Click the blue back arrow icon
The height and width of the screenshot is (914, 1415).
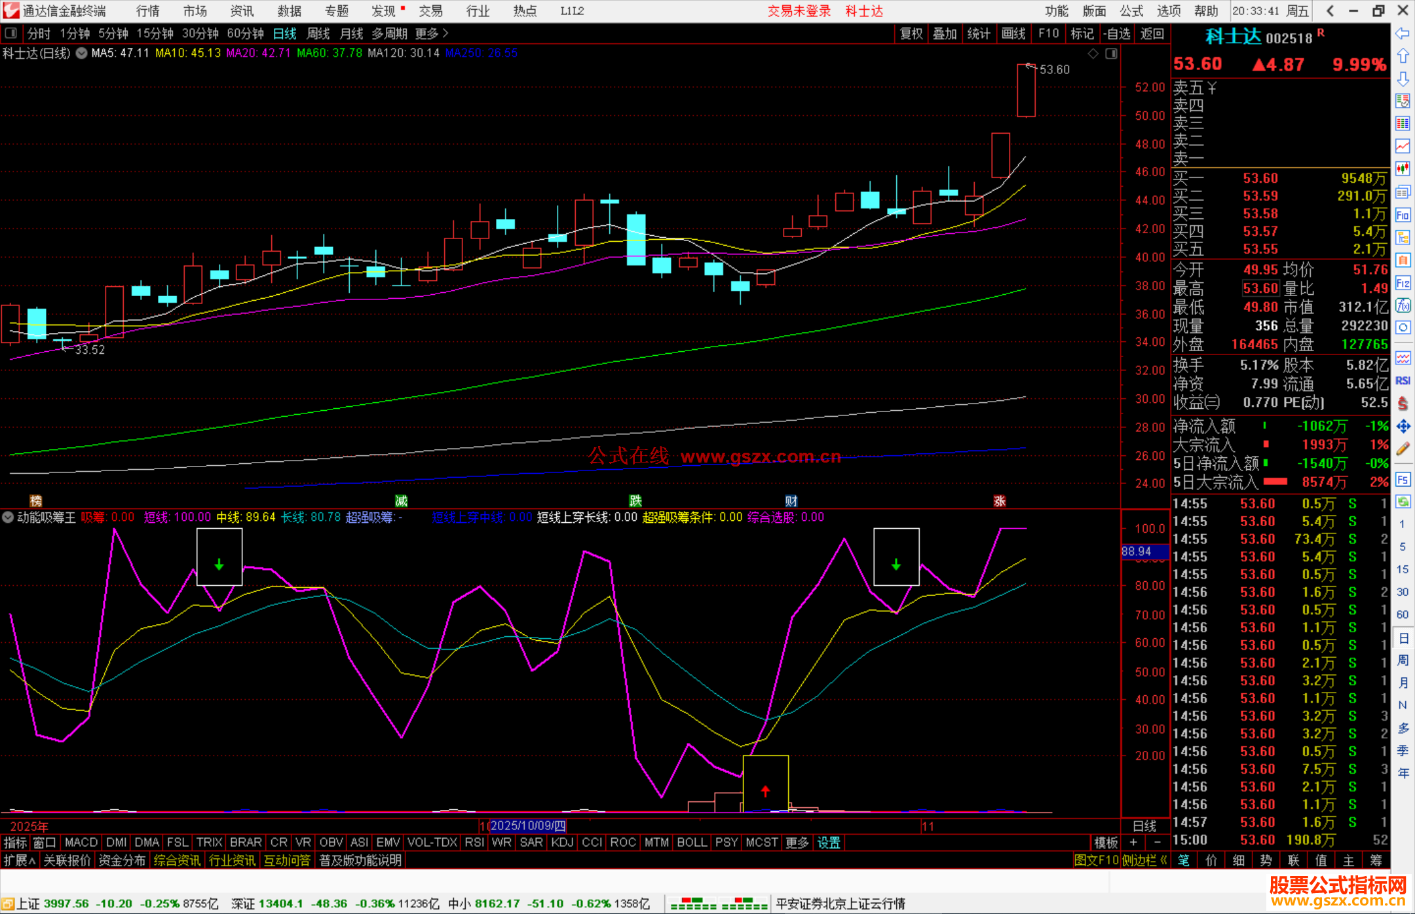1403,33
